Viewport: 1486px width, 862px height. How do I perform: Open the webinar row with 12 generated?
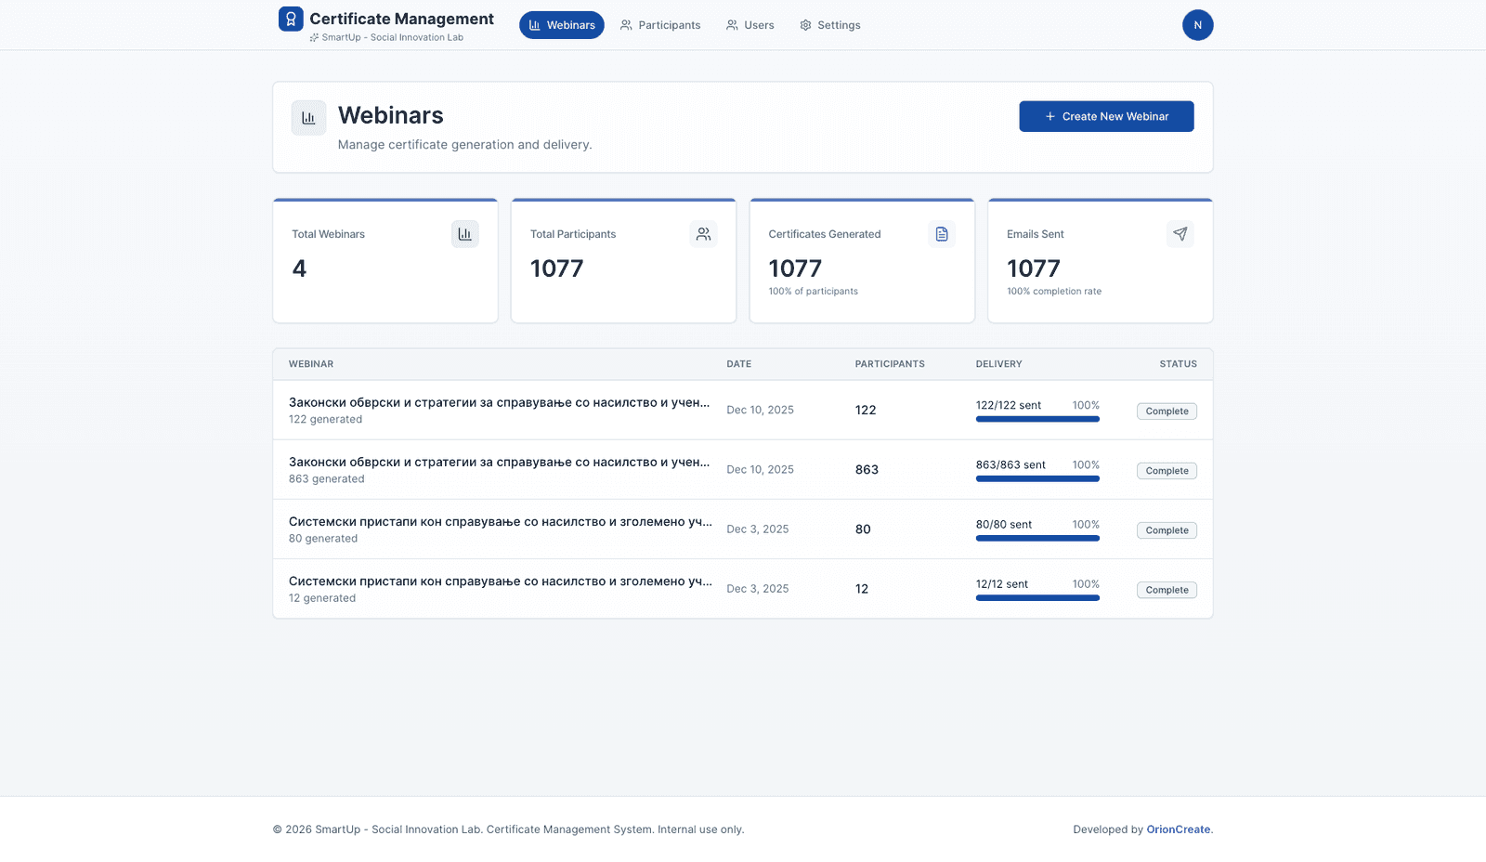pos(743,589)
